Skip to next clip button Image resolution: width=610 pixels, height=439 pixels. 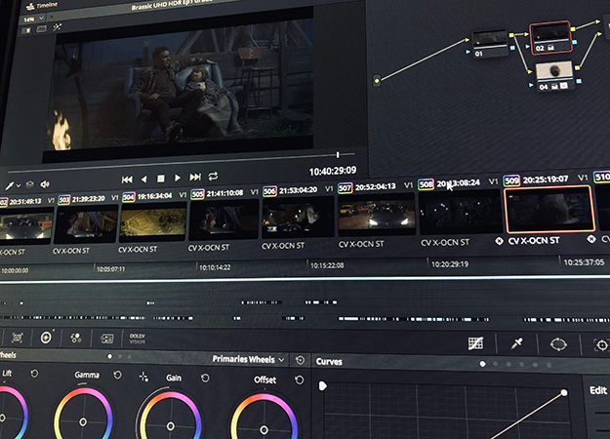[195, 178]
